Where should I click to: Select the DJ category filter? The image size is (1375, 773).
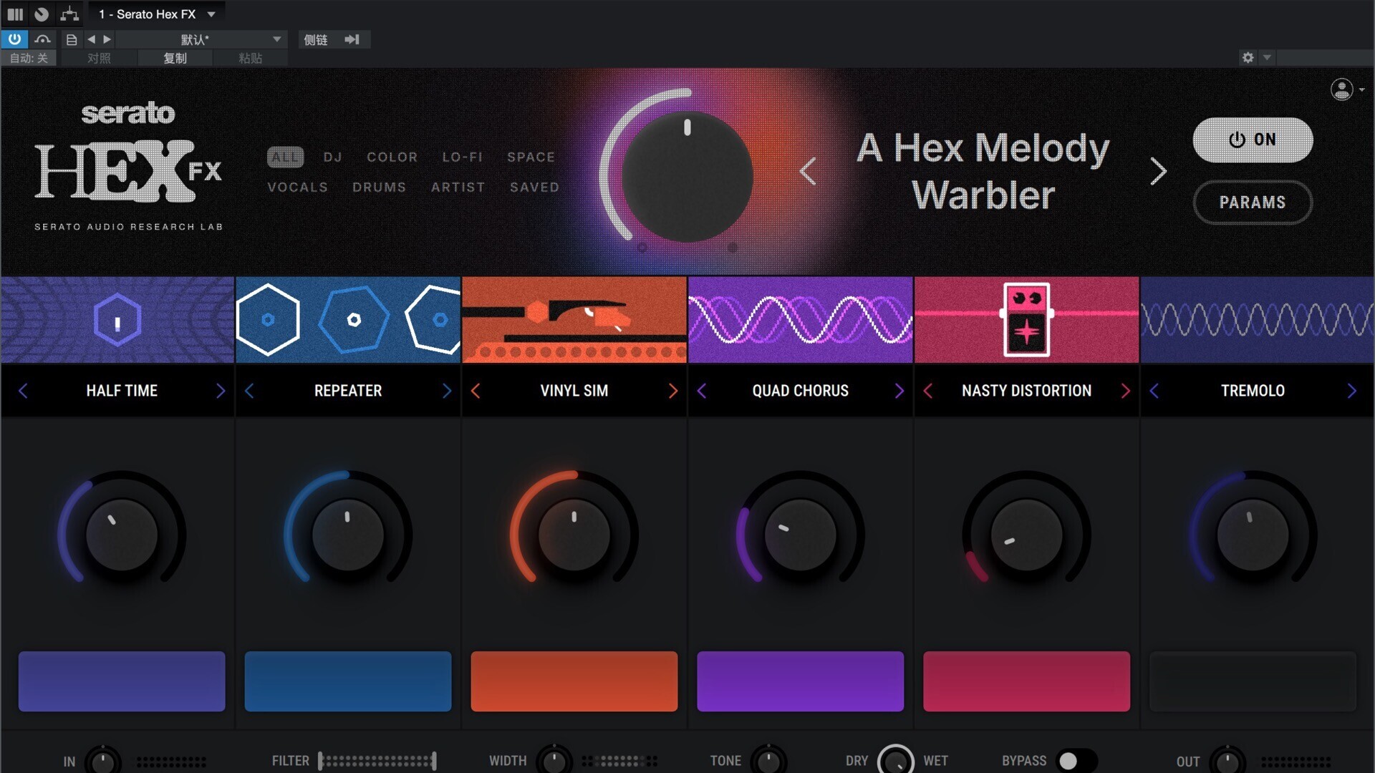332,157
